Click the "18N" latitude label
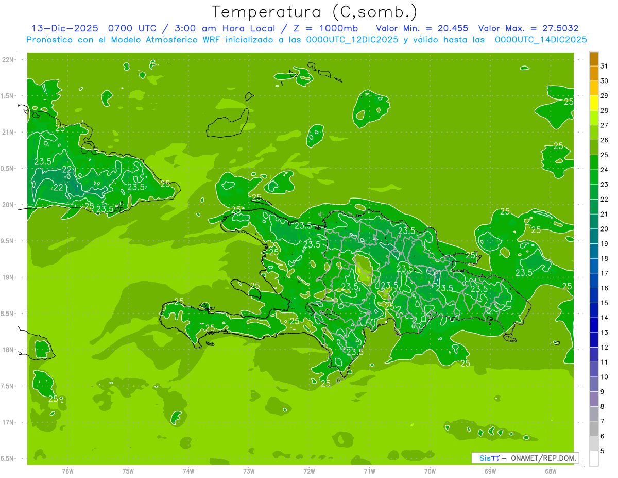Image resolution: width=618 pixels, height=478 pixels. [8, 350]
